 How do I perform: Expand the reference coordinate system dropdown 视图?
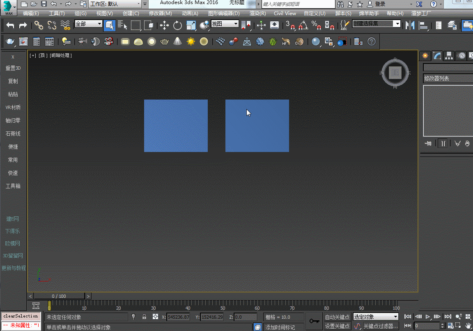click(x=225, y=24)
